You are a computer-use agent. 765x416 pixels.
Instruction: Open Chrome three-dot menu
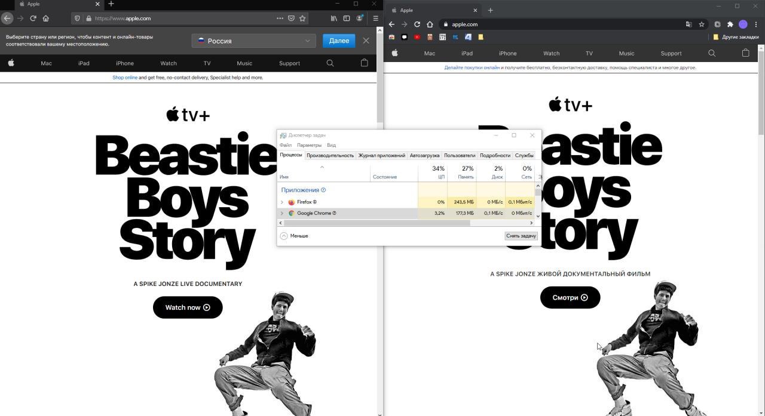tap(756, 24)
